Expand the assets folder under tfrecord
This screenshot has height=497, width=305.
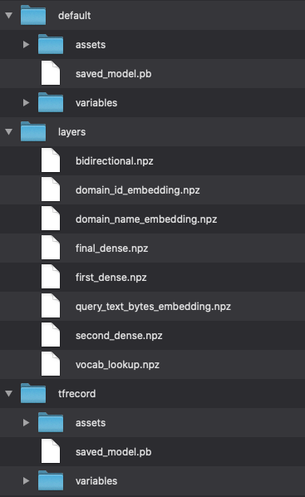[x=26, y=422]
